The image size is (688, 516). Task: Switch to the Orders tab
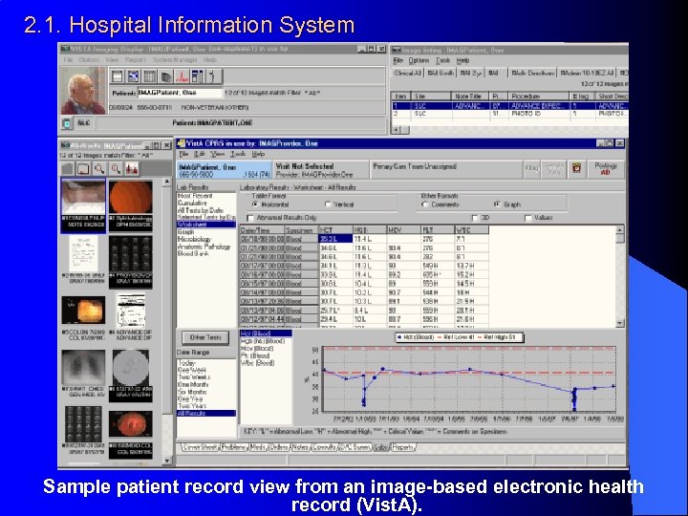[x=278, y=447]
